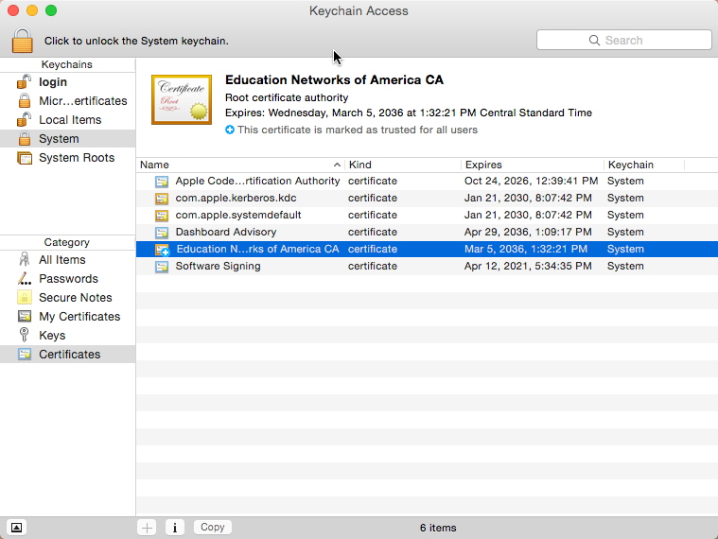Image resolution: width=718 pixels, height=539 pixels.
Task: Click the magnifying glass in search field
Action: [594, 41]
